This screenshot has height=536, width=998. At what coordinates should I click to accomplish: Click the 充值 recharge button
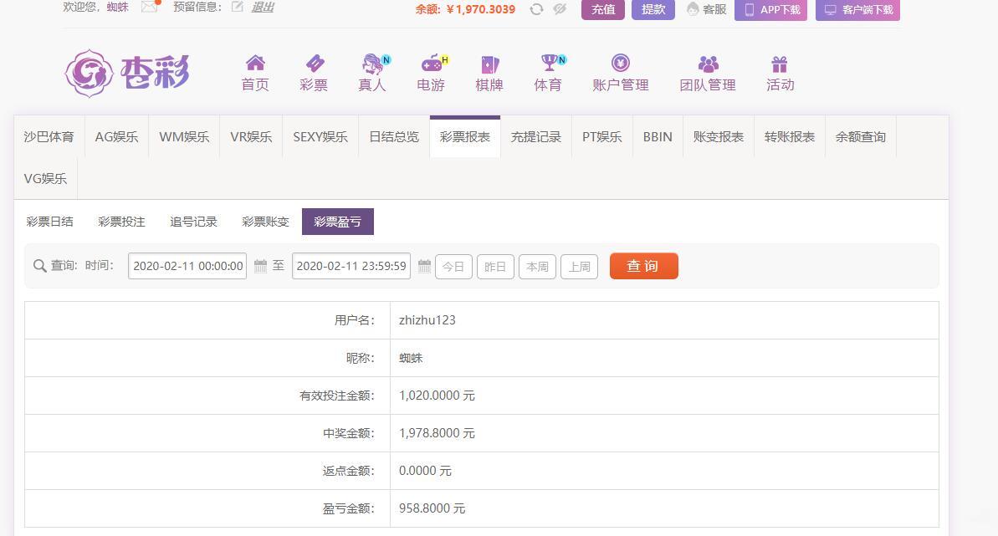click(x=602, y=9)
